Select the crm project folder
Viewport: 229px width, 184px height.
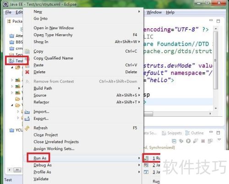tap(16, 49)
